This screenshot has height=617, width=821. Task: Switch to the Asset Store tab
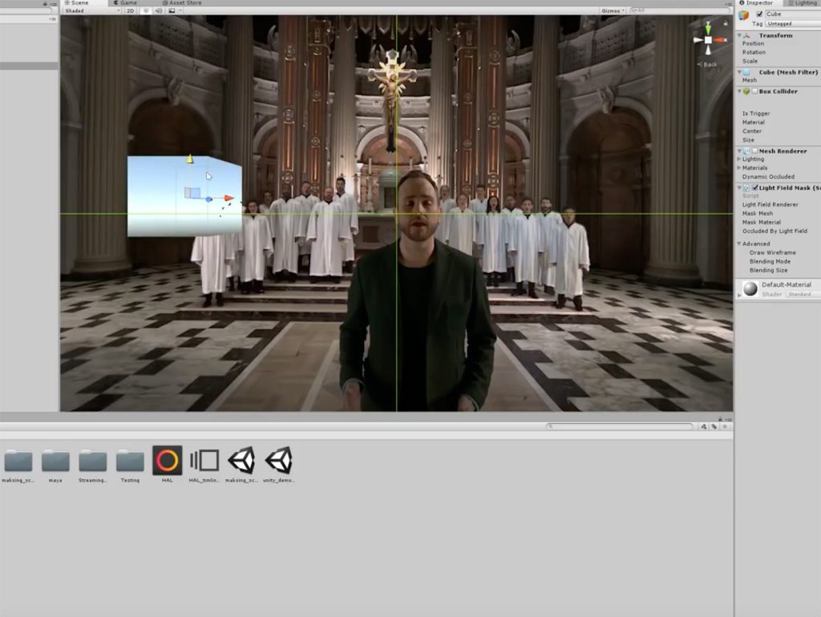(x=182, y=2)
